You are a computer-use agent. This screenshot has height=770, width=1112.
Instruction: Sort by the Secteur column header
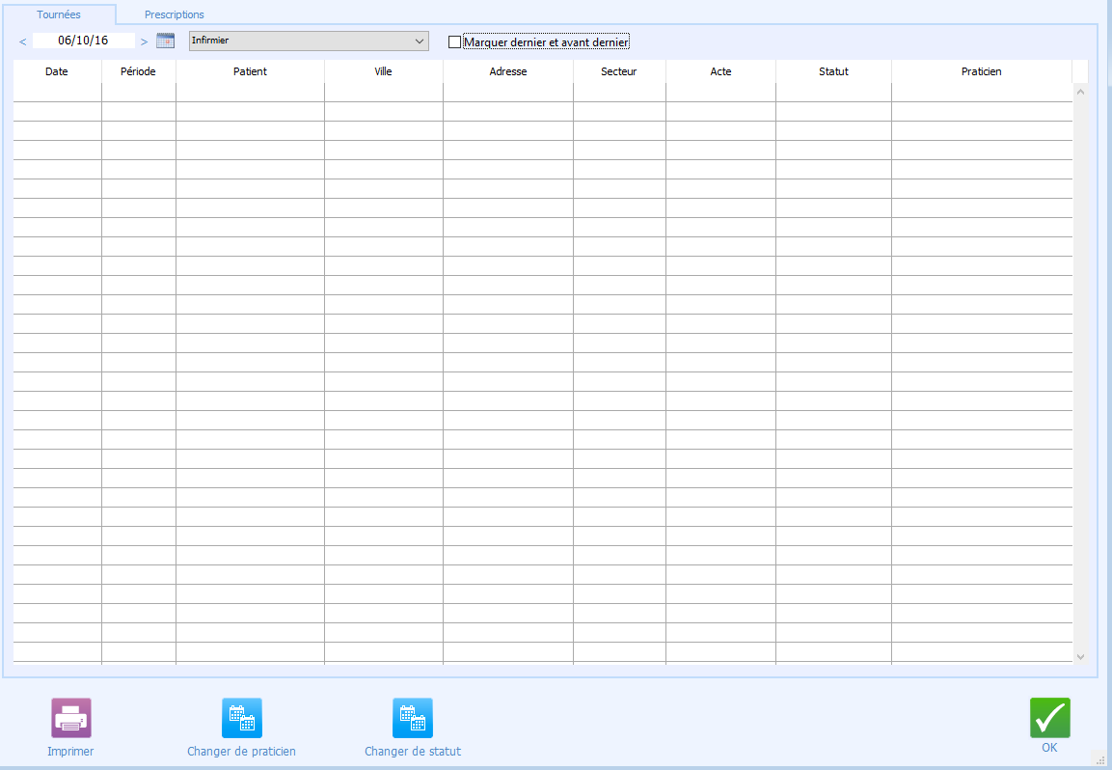coord(619,71)
